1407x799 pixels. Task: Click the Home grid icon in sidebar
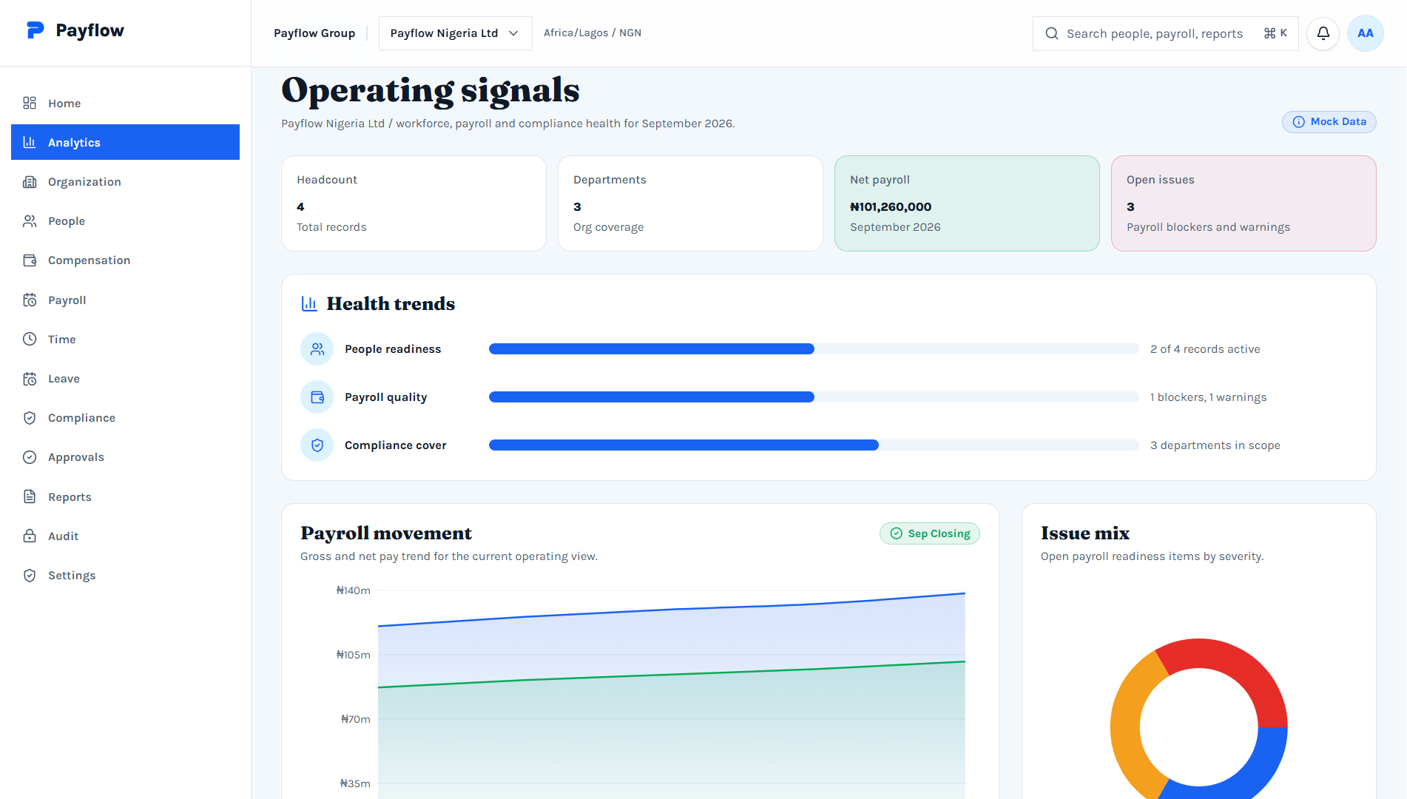pyautogui.click(x=30, y=103)
